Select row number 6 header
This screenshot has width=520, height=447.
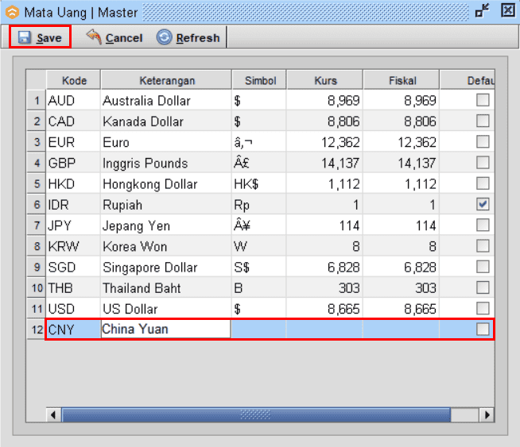pyautogui.click(x=37, y=204)
